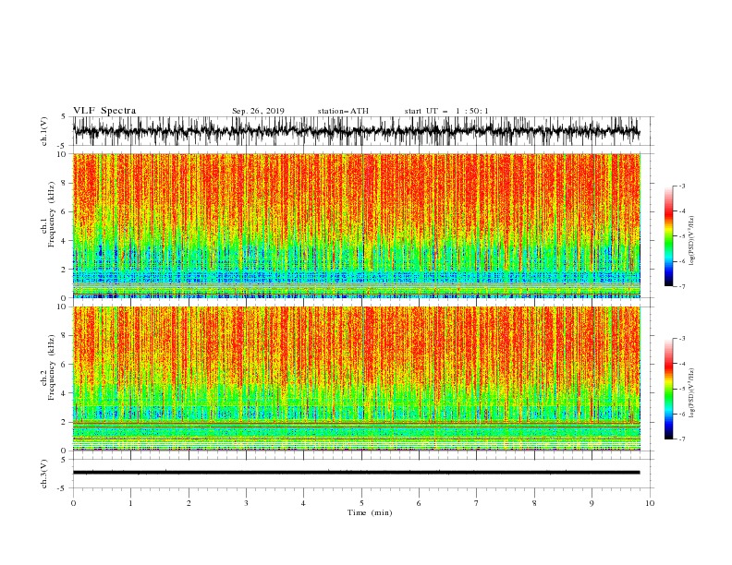The image size is (732, 565).
Task: Click the "ch.1(V)" waveform axis label
Action: point(44,131)
